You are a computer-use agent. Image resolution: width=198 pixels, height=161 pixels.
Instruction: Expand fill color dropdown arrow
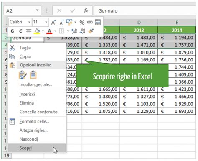[x=43, y=31]
